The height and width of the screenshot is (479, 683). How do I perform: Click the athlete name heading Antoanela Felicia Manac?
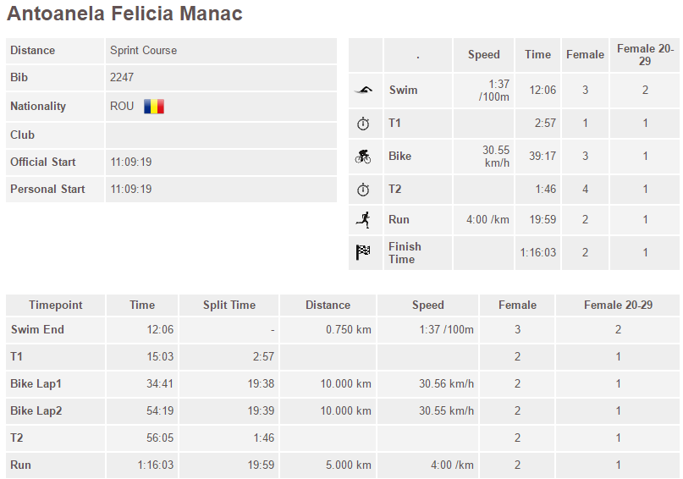124,13
